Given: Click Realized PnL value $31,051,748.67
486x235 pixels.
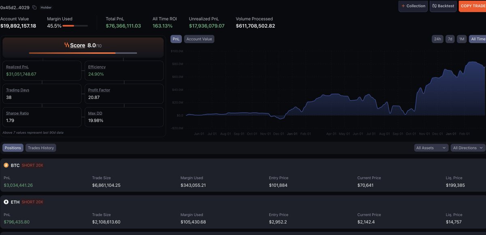Looking at the screenshot, I should pos(21,74).
